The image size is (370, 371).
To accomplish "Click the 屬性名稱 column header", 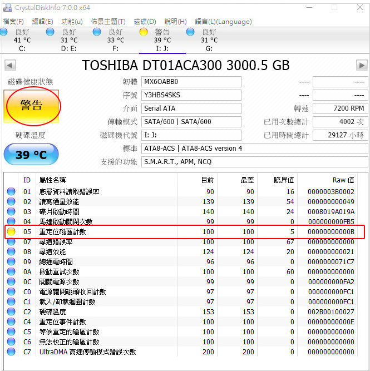I will tap(106, 180).
